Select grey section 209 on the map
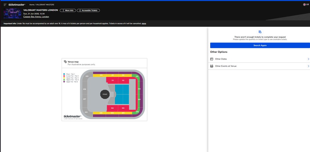Viewport: 310px width, 152px height. point(87,76)
